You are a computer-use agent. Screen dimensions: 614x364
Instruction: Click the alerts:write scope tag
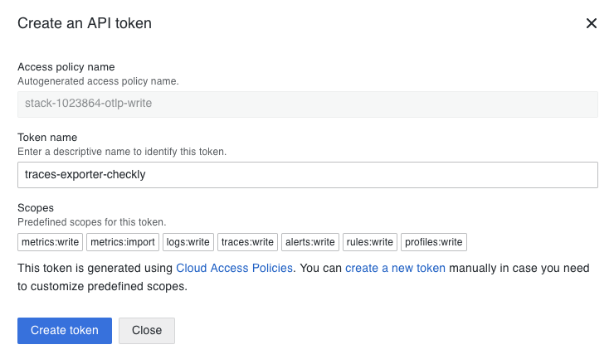(310, 242)
